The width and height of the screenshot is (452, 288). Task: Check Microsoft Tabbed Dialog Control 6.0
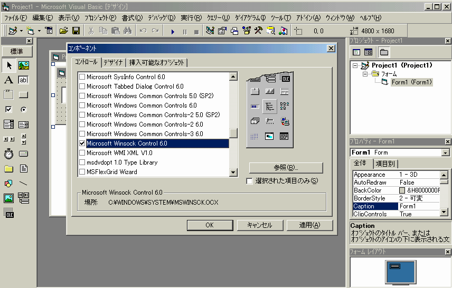click(82, 87)
